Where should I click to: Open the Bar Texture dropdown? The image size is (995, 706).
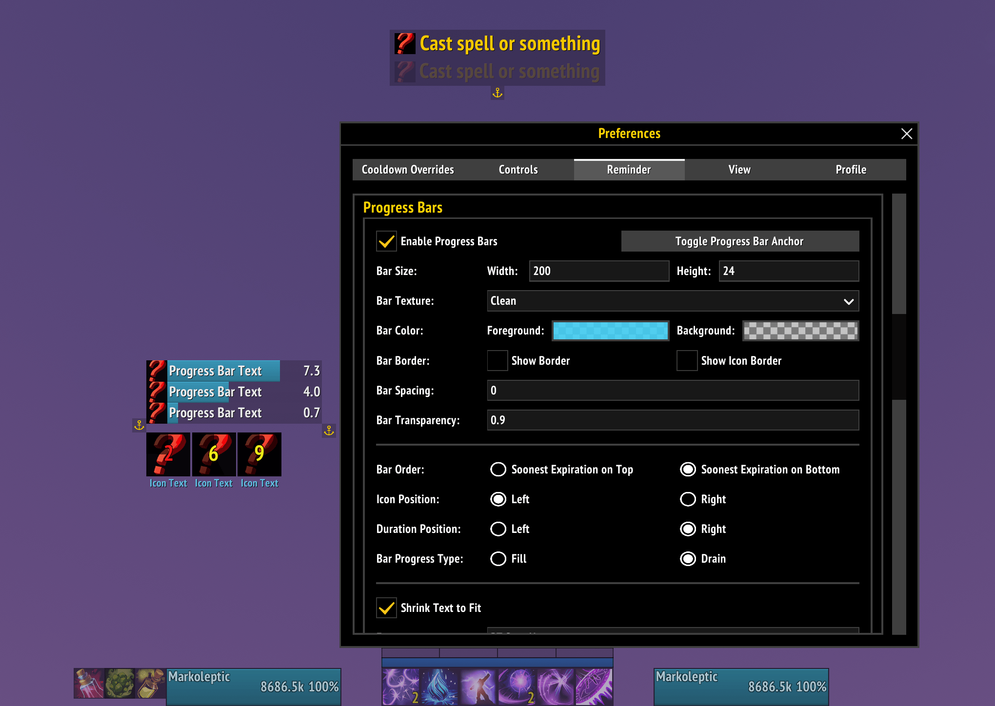click(x=673, y=301)
